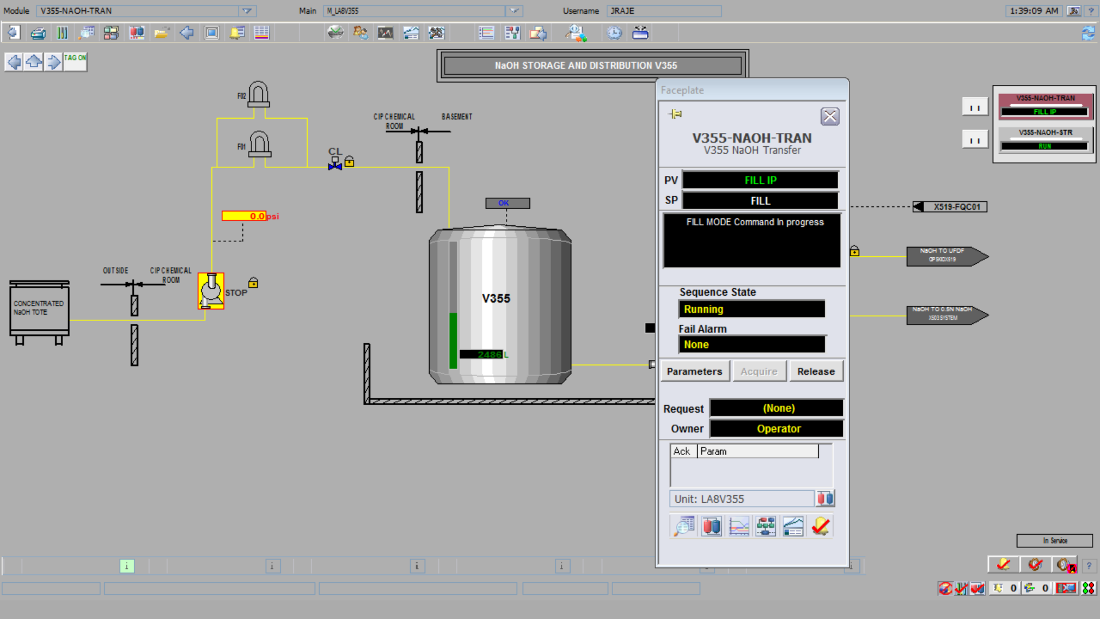Click the Acquire button

(x=759, y=371)
